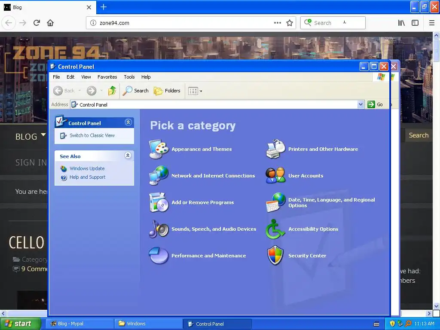Open Appearance and Themes category icon
This screenshot has width=440, height=330.
coord(159,149)
